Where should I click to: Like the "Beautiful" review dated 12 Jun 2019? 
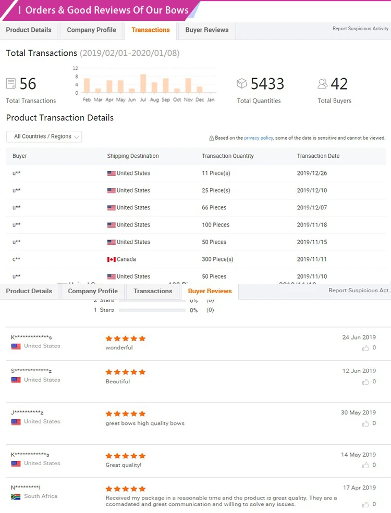click(x=366, y=382)
